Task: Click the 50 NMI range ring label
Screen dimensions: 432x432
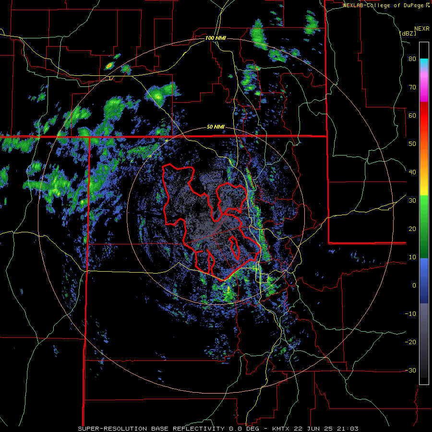Action: coord(216,127)
